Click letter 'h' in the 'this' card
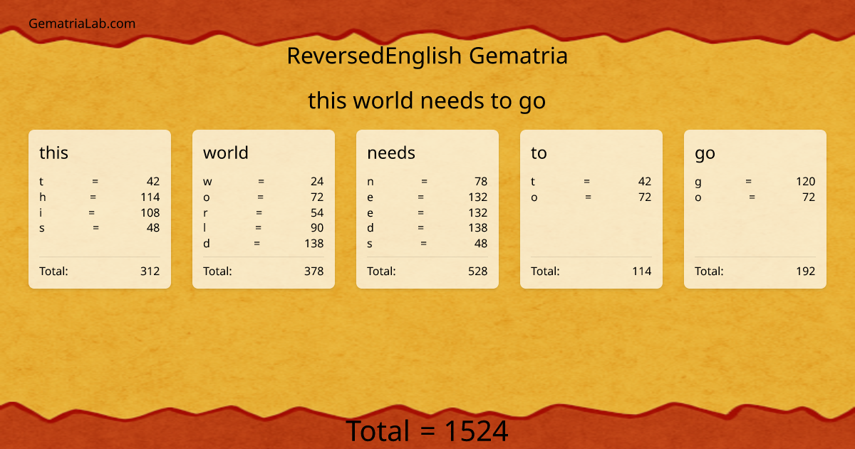This screenshot has height=449, width=855. (43, 197)
